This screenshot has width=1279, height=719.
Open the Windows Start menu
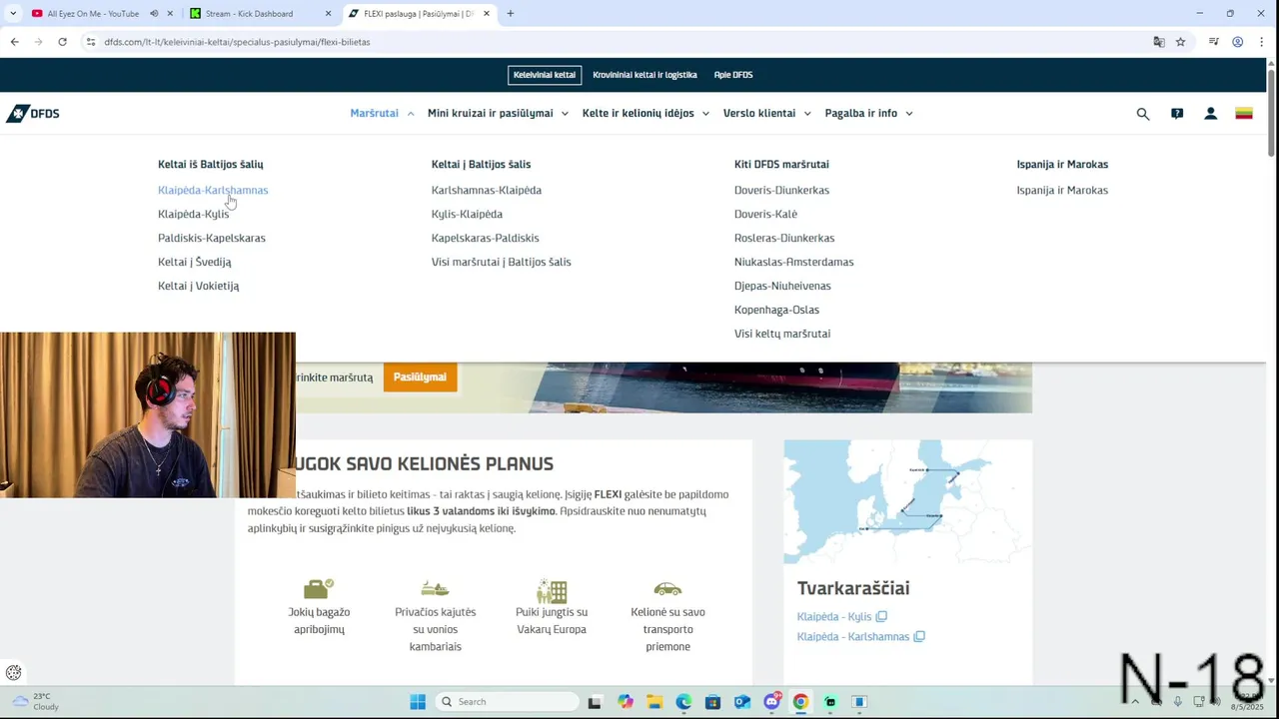pos(418,702)
